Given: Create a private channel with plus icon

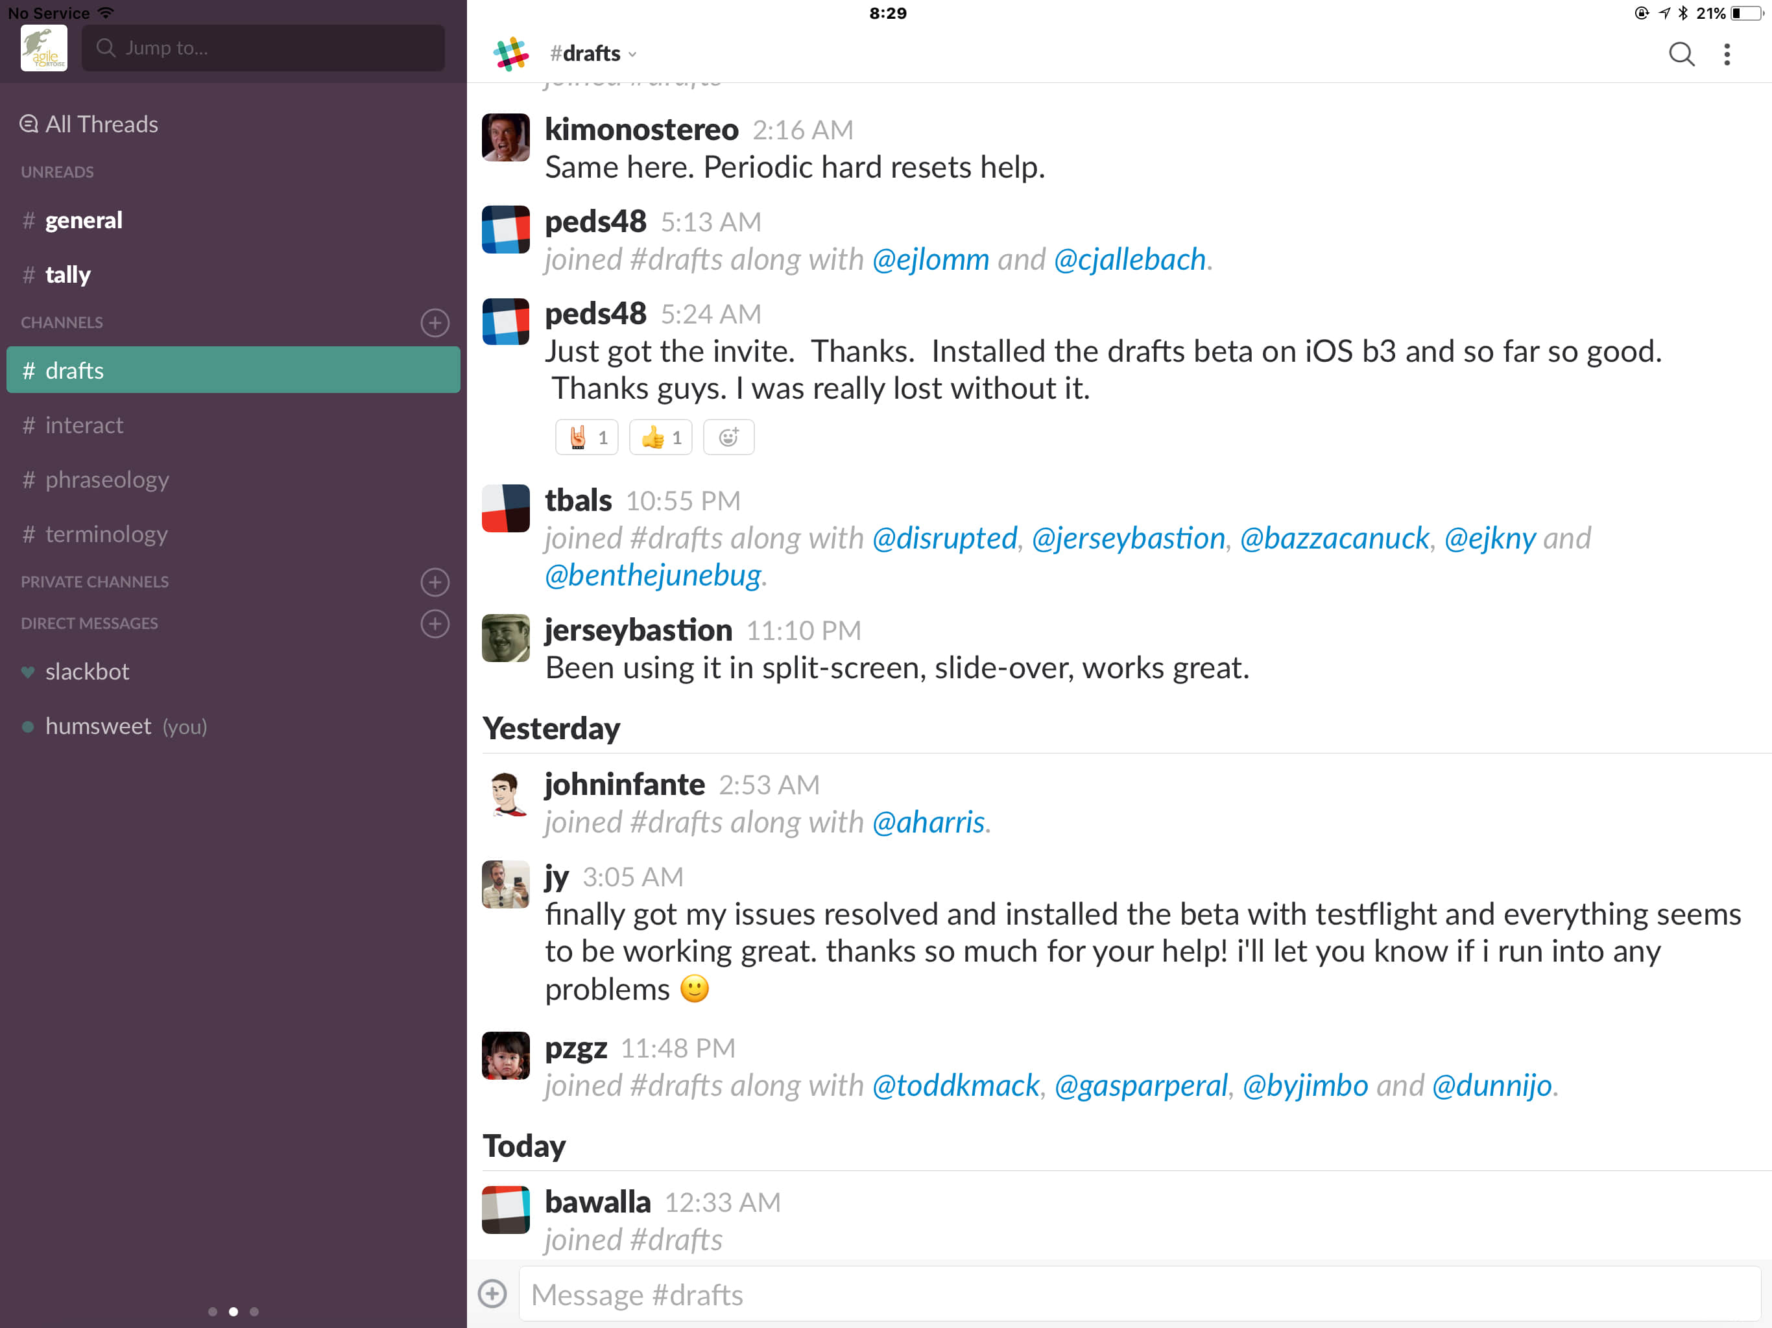Looking at the screenshot, I should (x=435, y=582).
